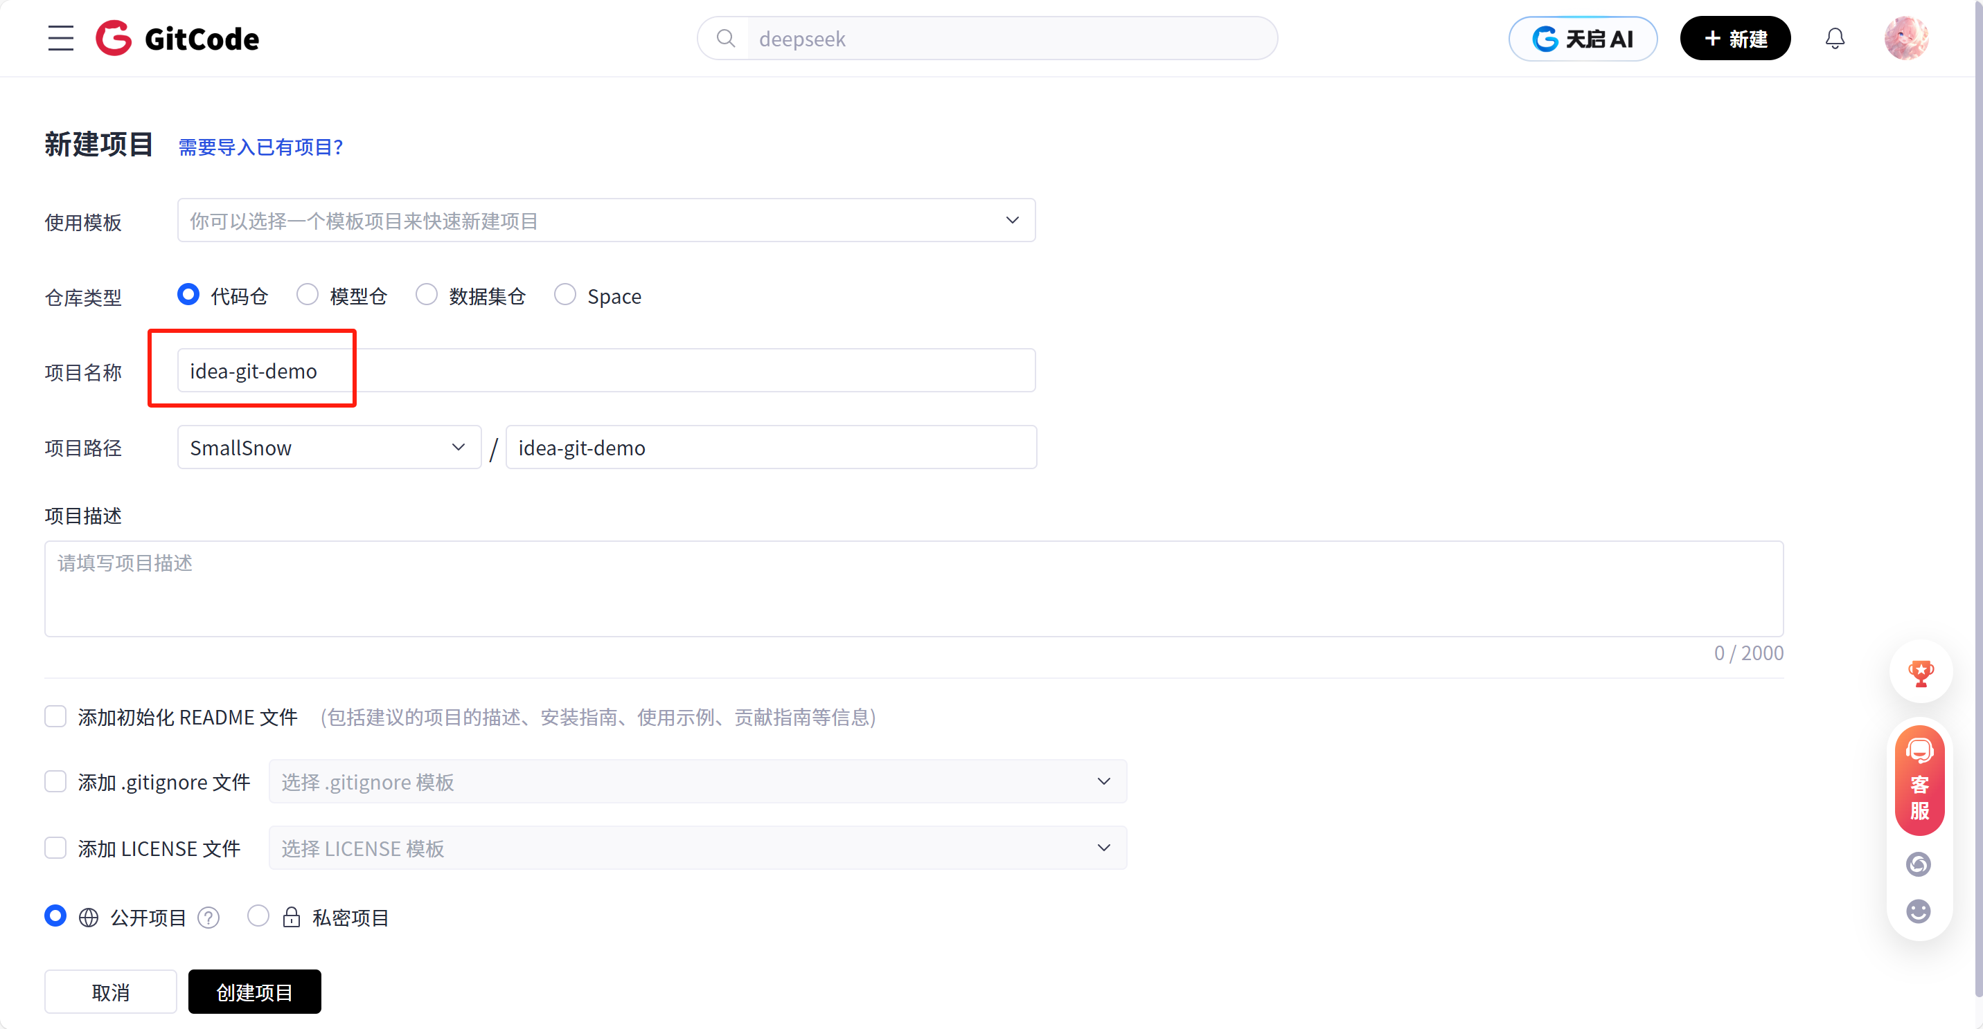Open the trophy rewards icon
The image size is (1983, 1029).
[1921, 673]
